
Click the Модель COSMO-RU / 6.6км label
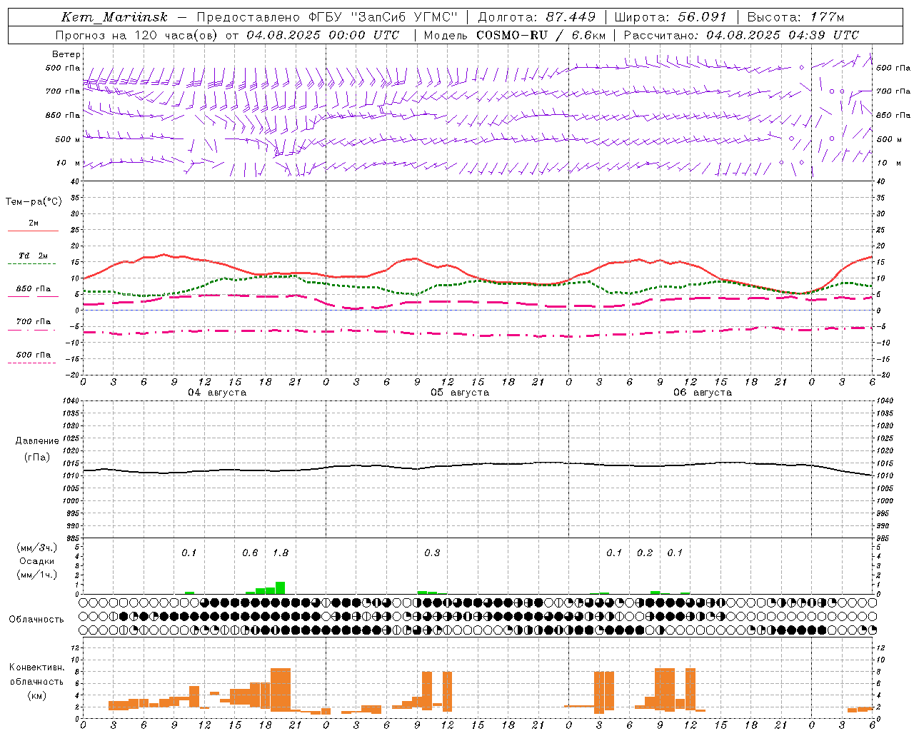point(514,35)
